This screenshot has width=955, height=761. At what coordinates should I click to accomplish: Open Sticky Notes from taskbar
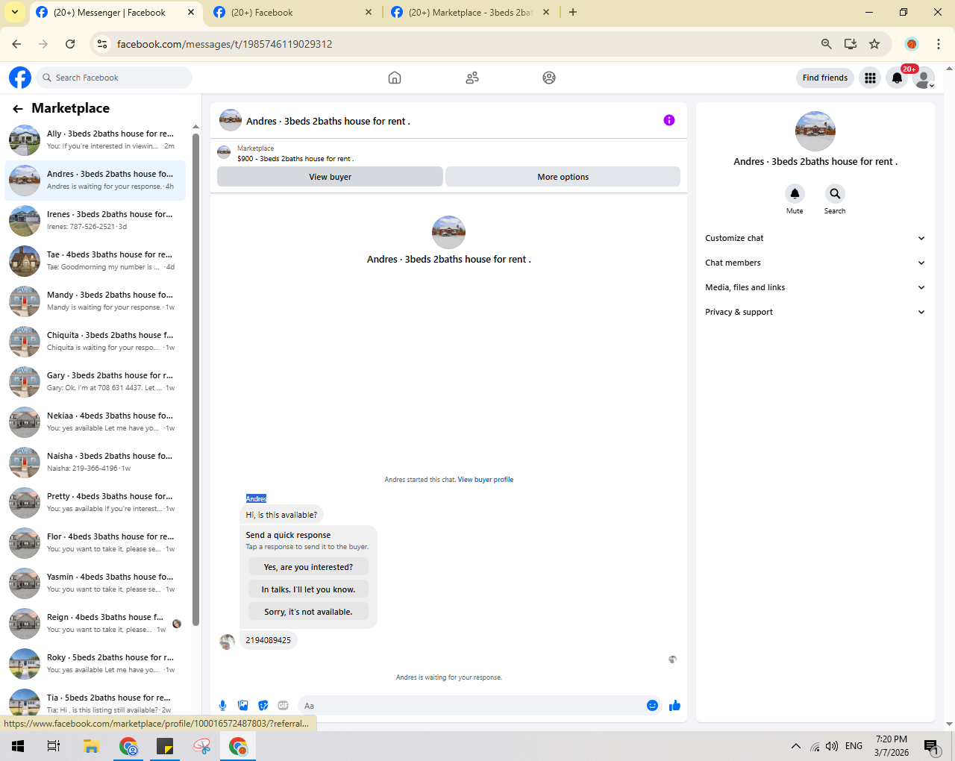[x=165, y=746]
